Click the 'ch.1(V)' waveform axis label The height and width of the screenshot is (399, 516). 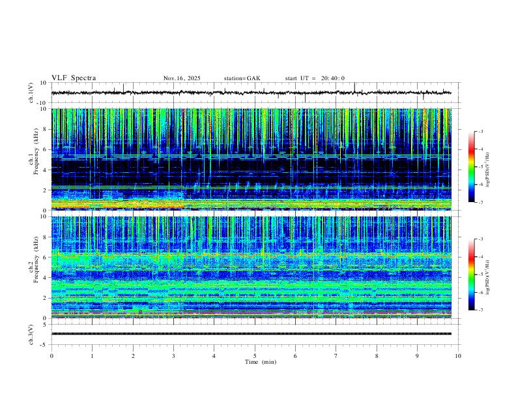(x=31, y=93)
